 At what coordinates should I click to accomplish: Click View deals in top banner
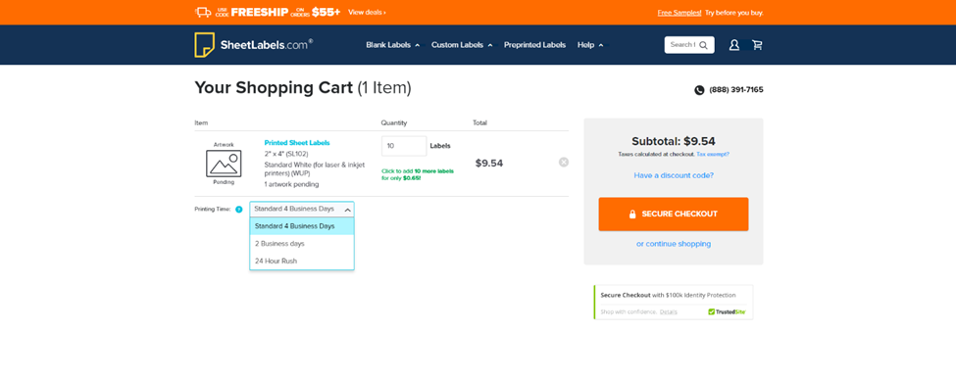click(367, 12)
